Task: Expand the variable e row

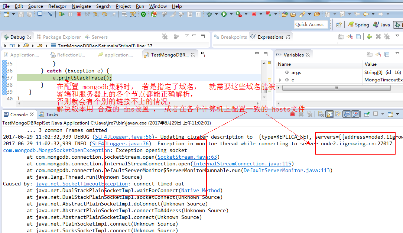Action: (280, 80)
